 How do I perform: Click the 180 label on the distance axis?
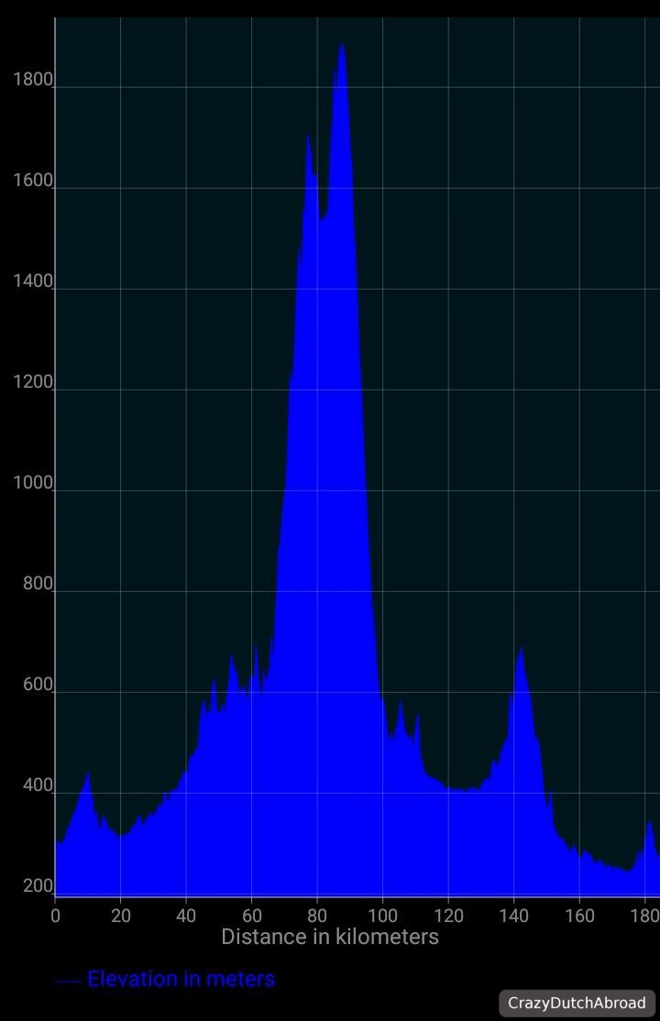tap(644, 916)
